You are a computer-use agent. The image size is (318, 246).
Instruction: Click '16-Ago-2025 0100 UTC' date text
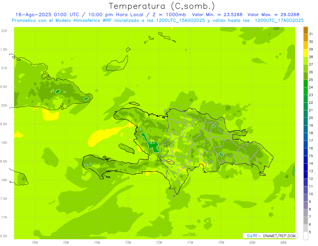coord(47,15)
